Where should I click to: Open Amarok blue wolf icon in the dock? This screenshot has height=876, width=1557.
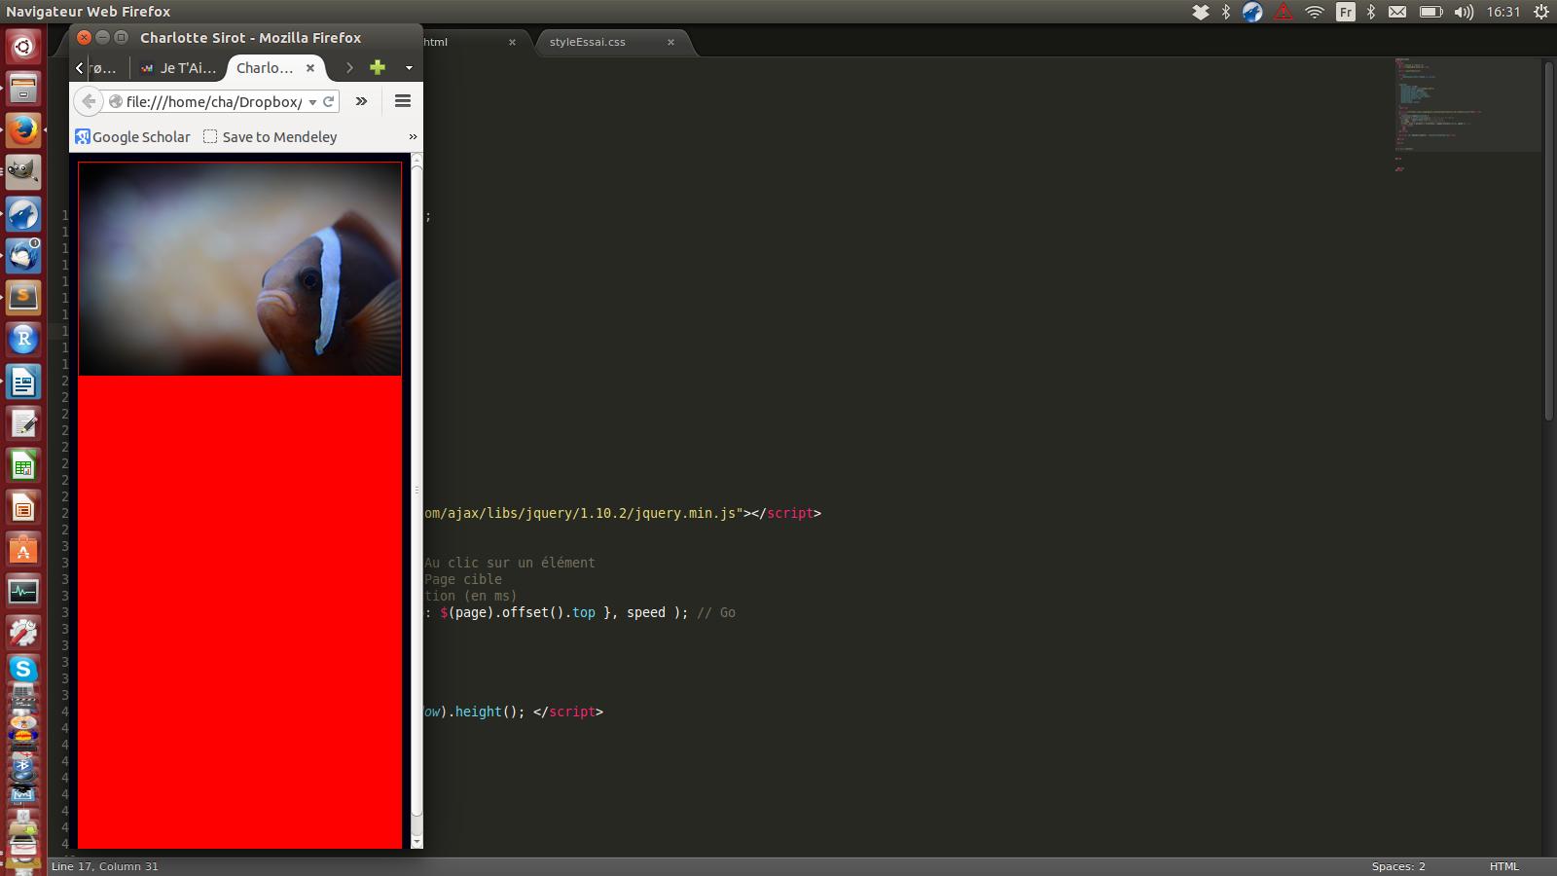[23, 214]
